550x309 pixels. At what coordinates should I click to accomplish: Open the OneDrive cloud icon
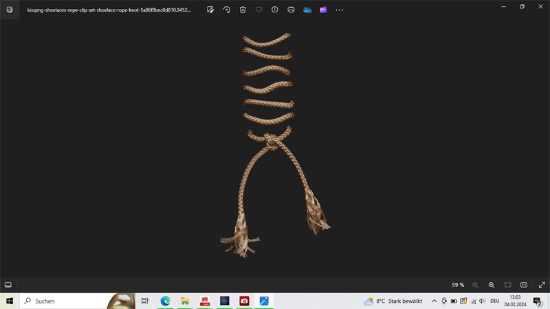pos(307,10)
